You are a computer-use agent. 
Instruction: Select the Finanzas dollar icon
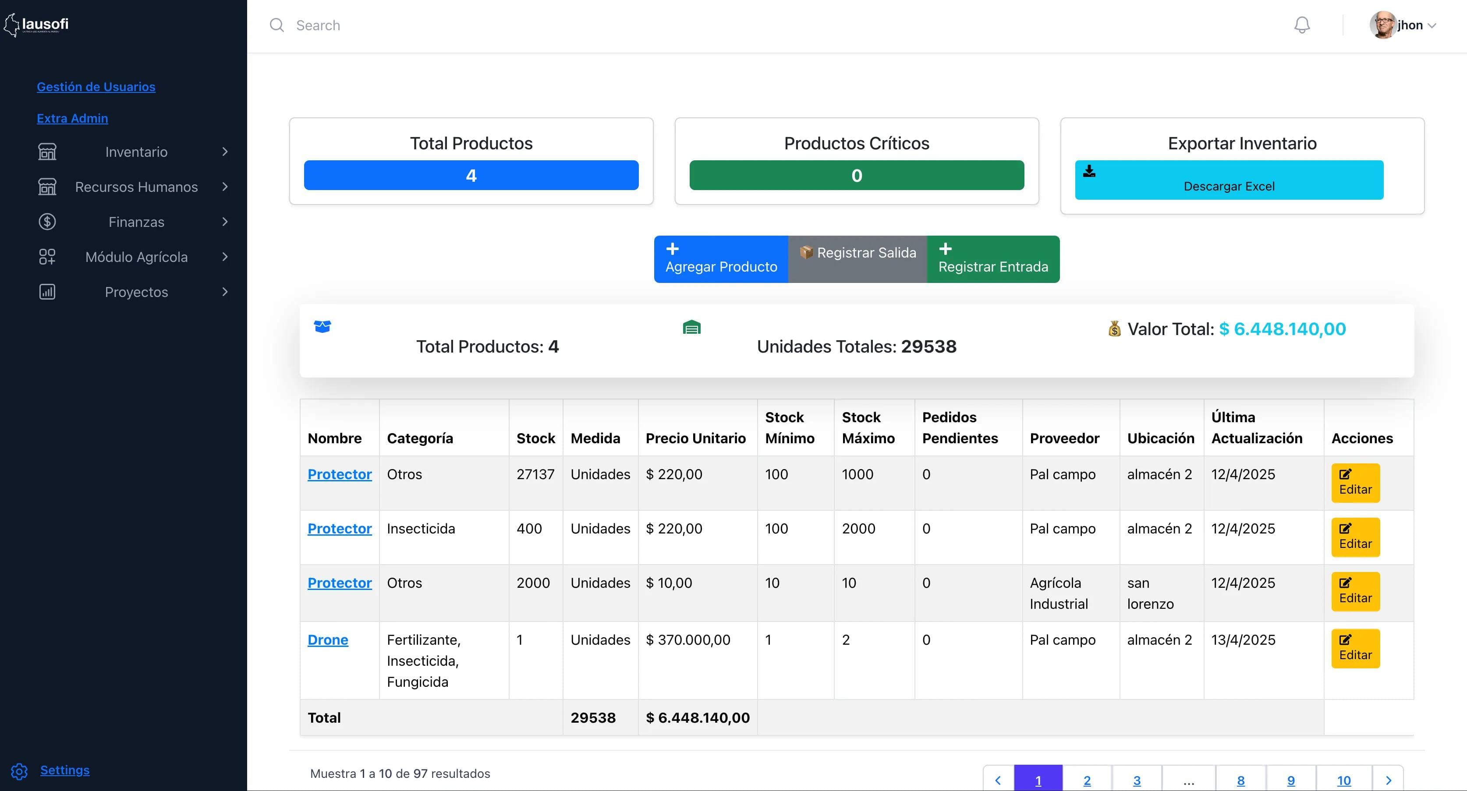click(47, 222)
